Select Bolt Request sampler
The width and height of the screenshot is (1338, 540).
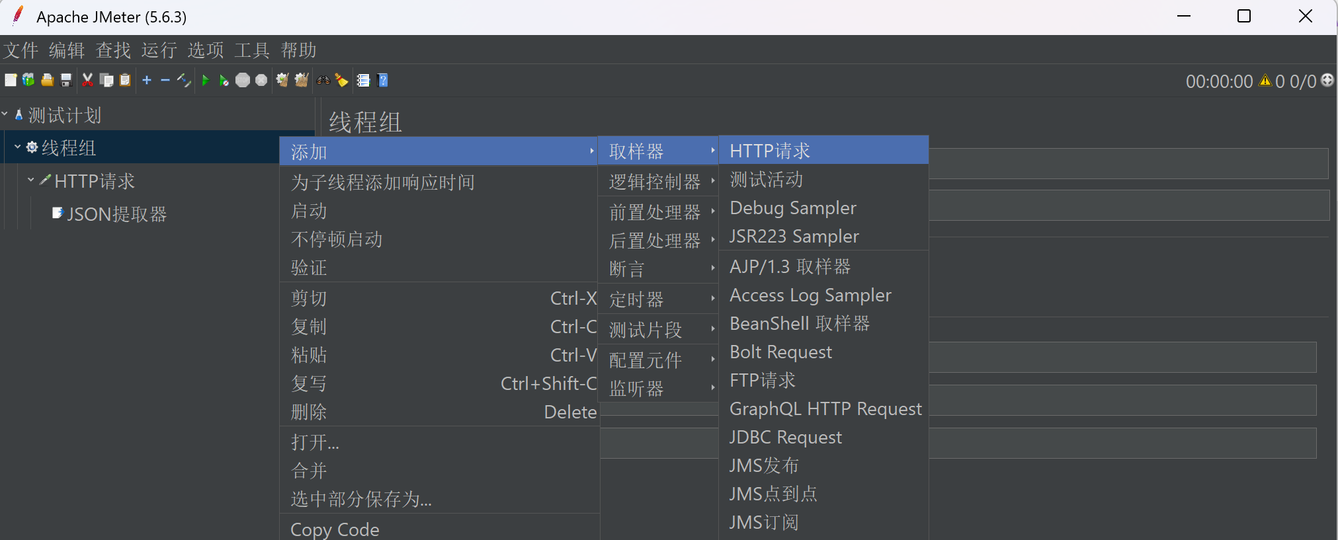[823, 352]
